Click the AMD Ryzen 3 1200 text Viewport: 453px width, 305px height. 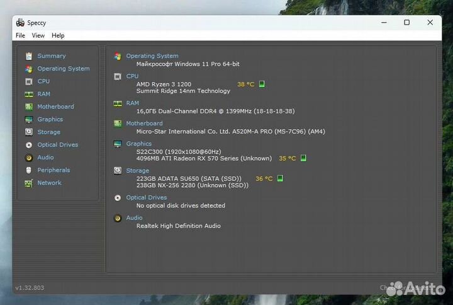coord(164,84)
